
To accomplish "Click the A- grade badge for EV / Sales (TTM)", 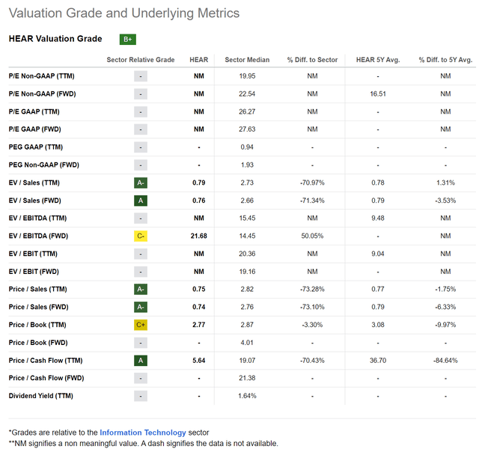I will (x=141, y=183).
